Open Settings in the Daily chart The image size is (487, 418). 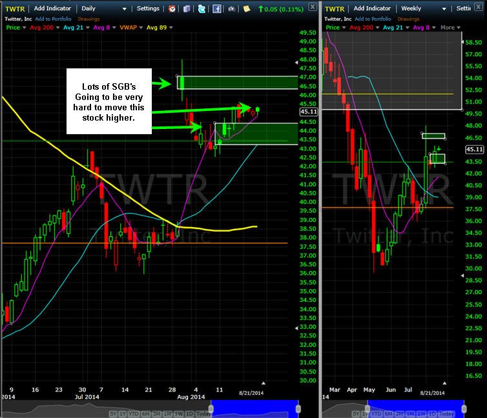[148, 8]
